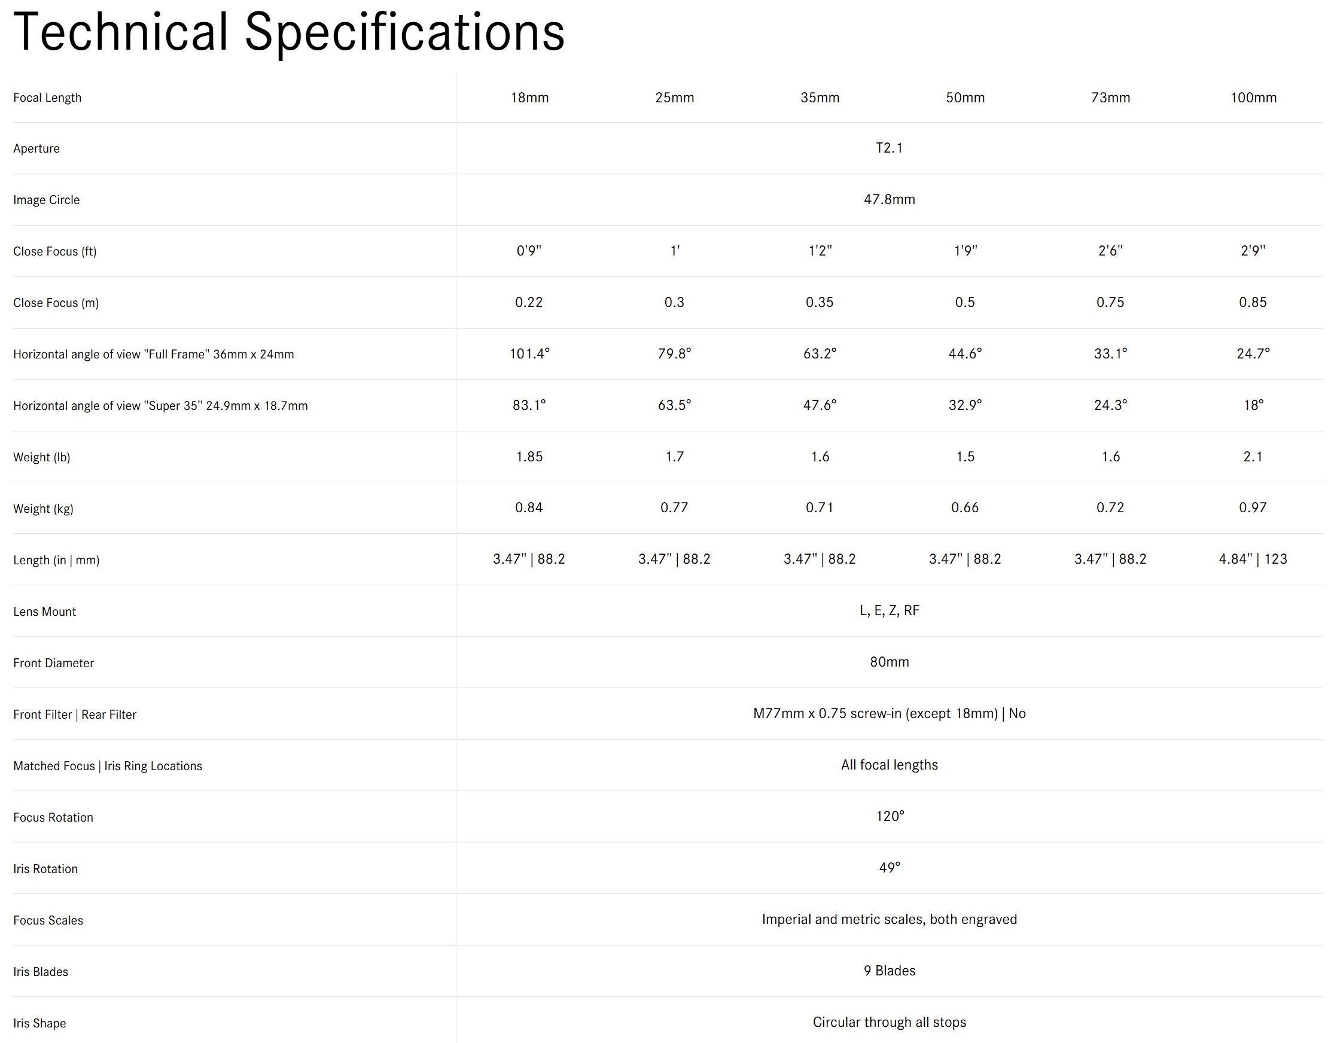The image size is (1337, 1043).
Task: Click the 2.1 weight in pounds cell
Action: pyautogui.click(x=1253, y=456)
